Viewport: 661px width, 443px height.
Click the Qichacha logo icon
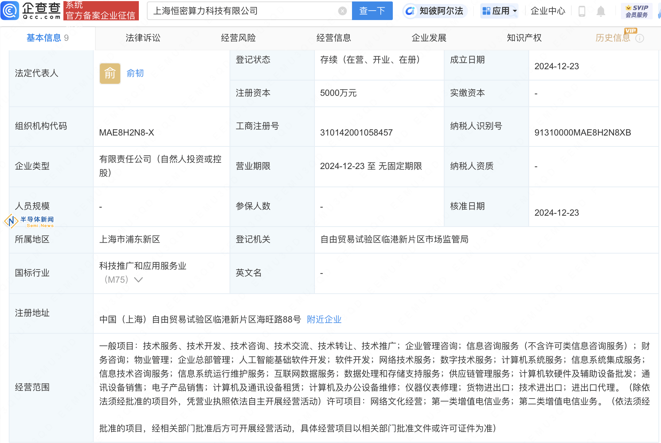[10, 11]
